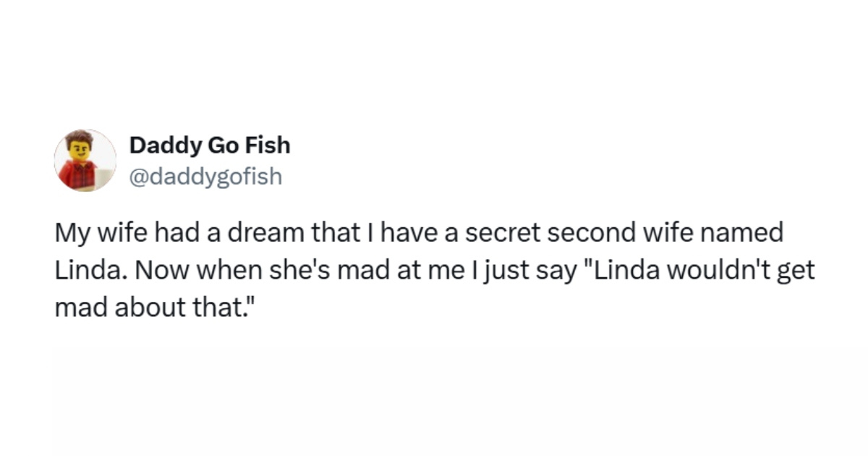Screen dimensions: 868x456
Task: Open the Daddy Go Fish display name
Action: (x=210, y=145)
